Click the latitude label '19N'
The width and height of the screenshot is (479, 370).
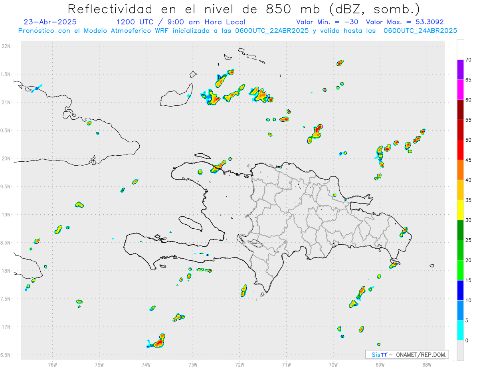pyautogui.click(x=7, y=214)
